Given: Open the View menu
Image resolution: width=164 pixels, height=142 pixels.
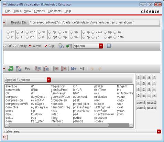Looking at the screenshot, I should click(x=28, y=11).
